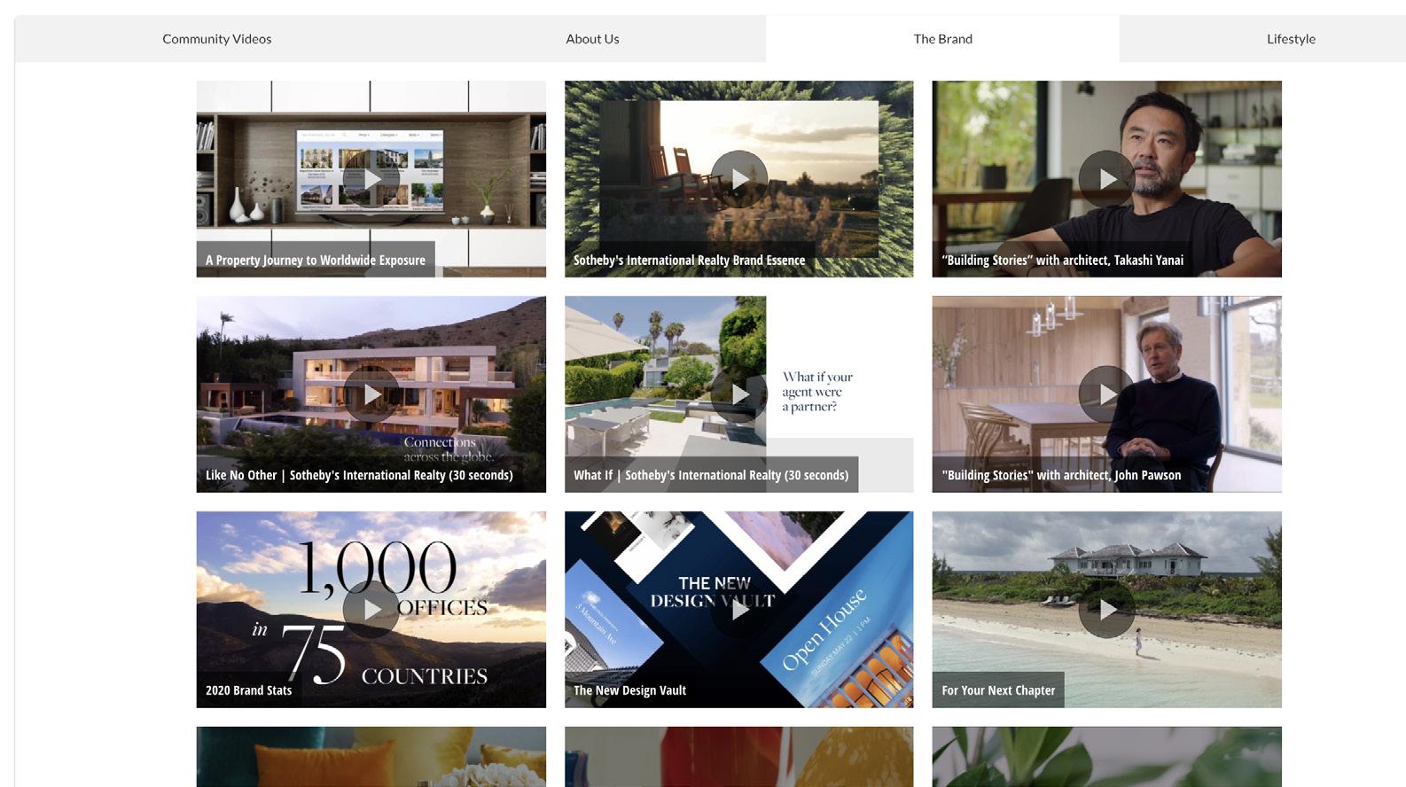This screenshot has width=1406, height=787.
Task: Click the "2020 Brand Stats" caption label
Action: pos(248,690)
